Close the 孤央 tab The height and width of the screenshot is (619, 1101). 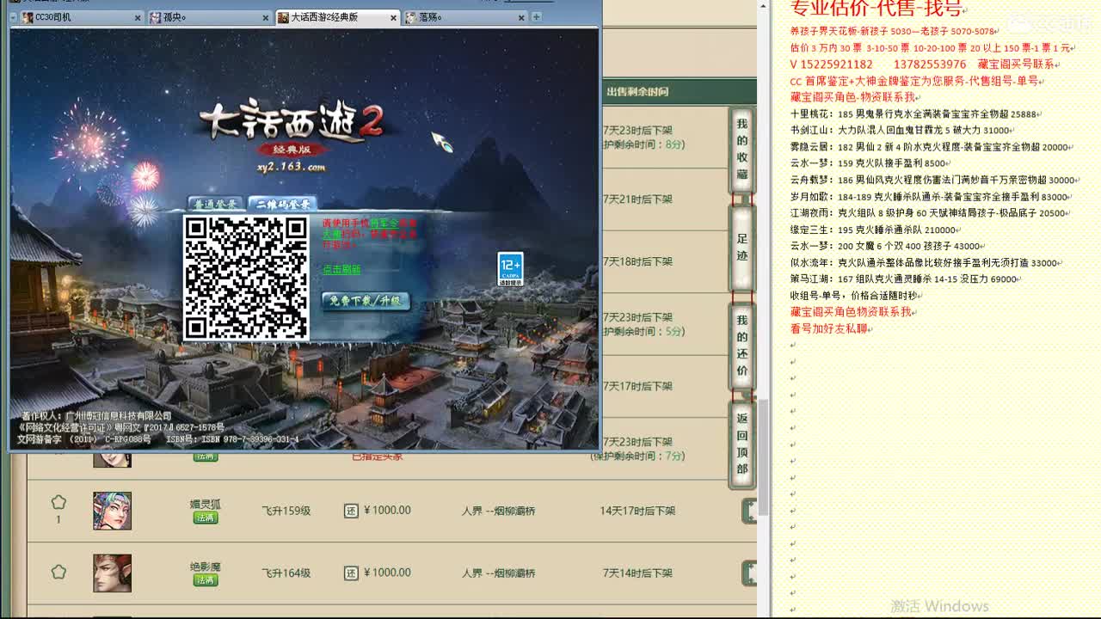[x=266, y=17]
